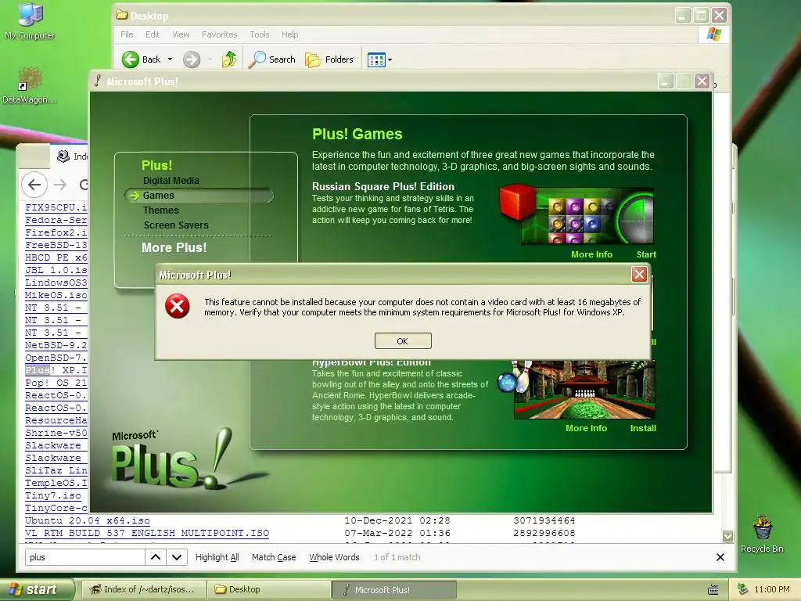Click the Start button on taskbar
Image resolution: width=801 pixels, height=601 pixels.
click(x=36, y=589)
